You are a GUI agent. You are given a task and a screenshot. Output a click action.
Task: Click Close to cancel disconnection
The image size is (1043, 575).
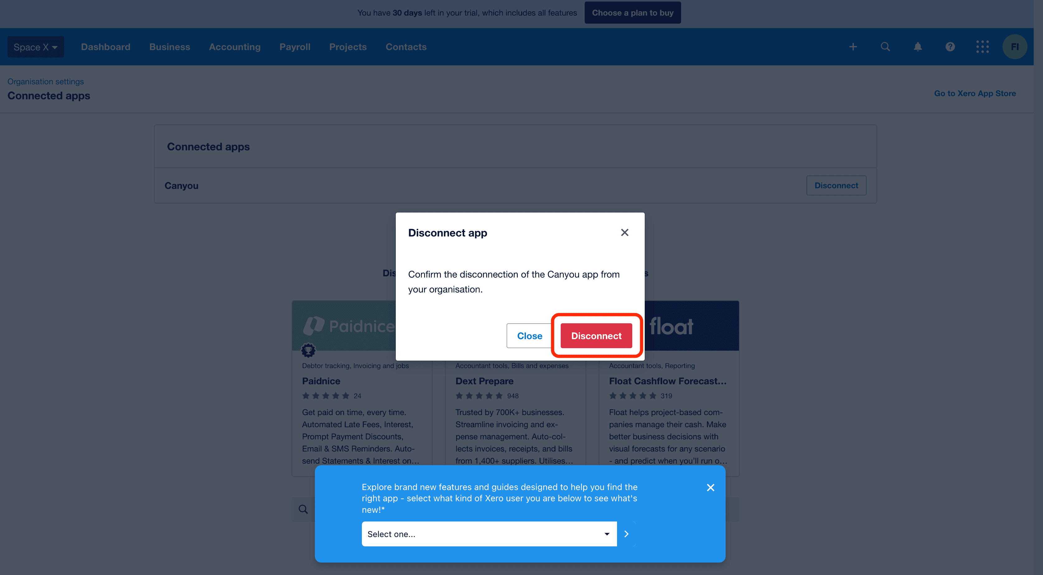click(530, 335)
